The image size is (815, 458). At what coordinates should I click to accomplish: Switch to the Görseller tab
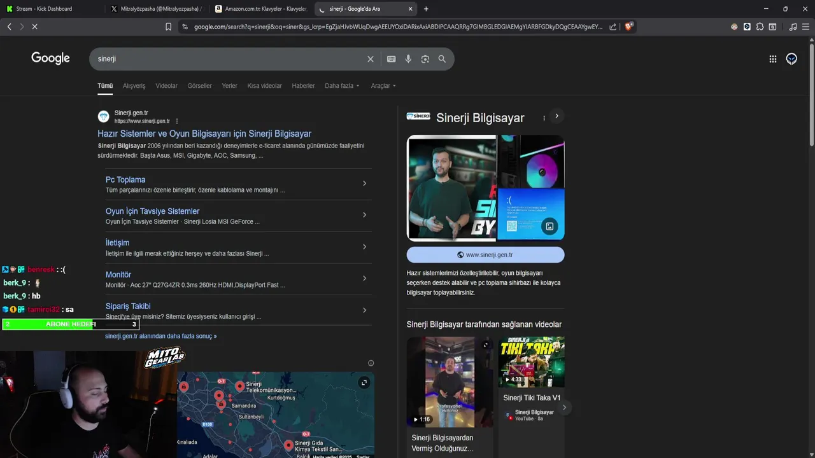click(x=199, y=86)
